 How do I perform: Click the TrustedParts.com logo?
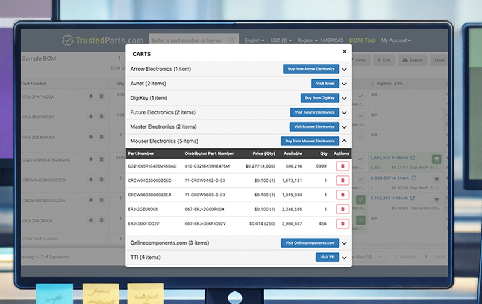(102, 40)
